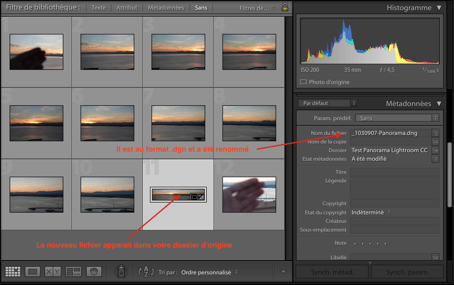This screenshot has height=285, width=454.
Task: Switch to Loupe view
Action: [33, 272]
